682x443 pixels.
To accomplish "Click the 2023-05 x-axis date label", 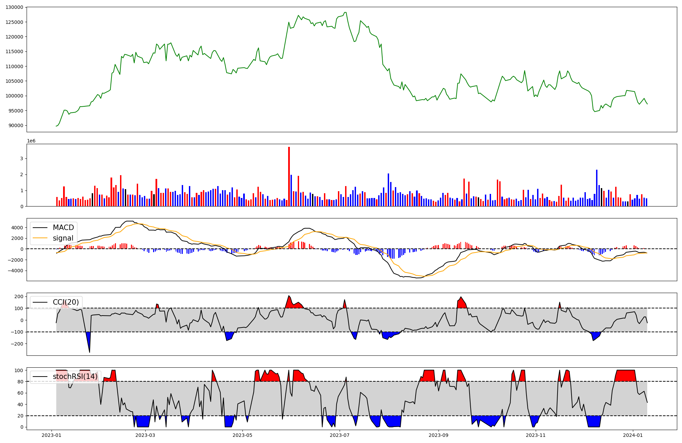I will (242, 435).
